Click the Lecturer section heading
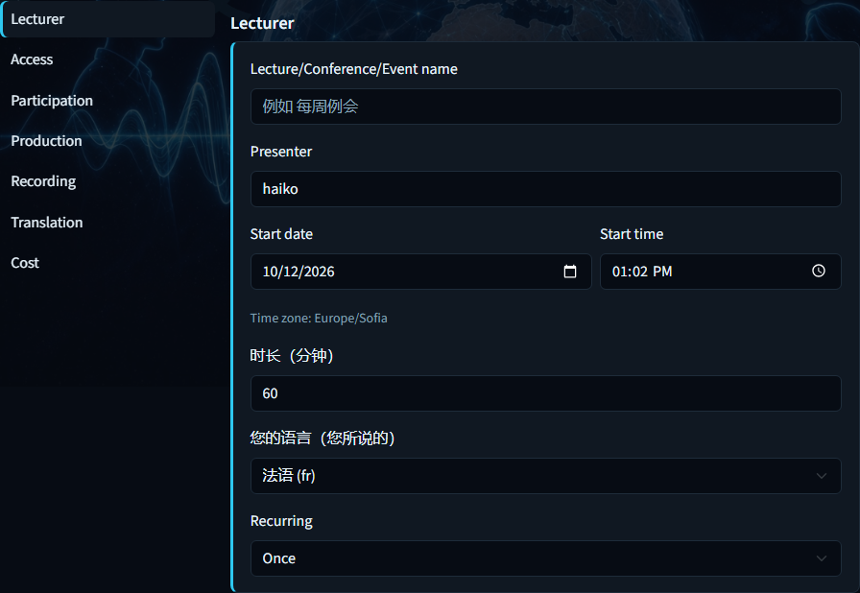This screenshot has width=860, height=593. click(x=262, y=23)
